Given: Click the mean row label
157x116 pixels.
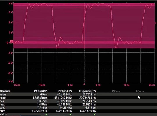Looking at the screenshot, I should 3,98.
